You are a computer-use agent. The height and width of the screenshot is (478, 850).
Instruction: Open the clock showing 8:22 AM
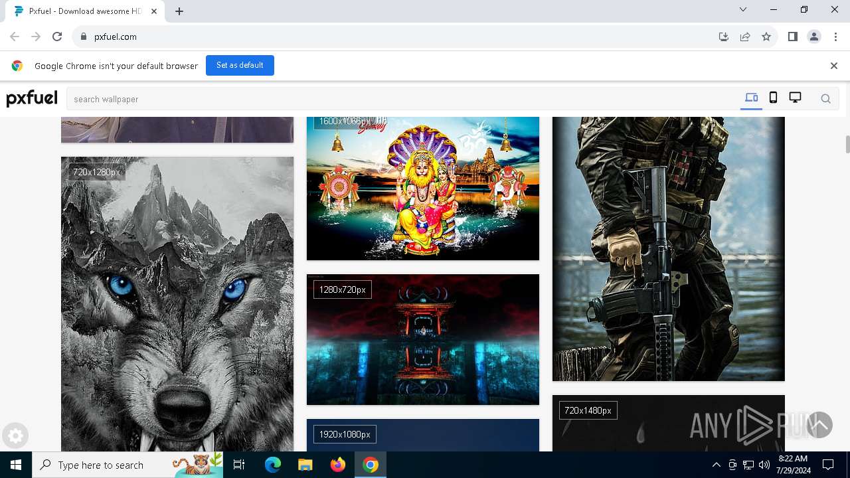tap(793, 465)
